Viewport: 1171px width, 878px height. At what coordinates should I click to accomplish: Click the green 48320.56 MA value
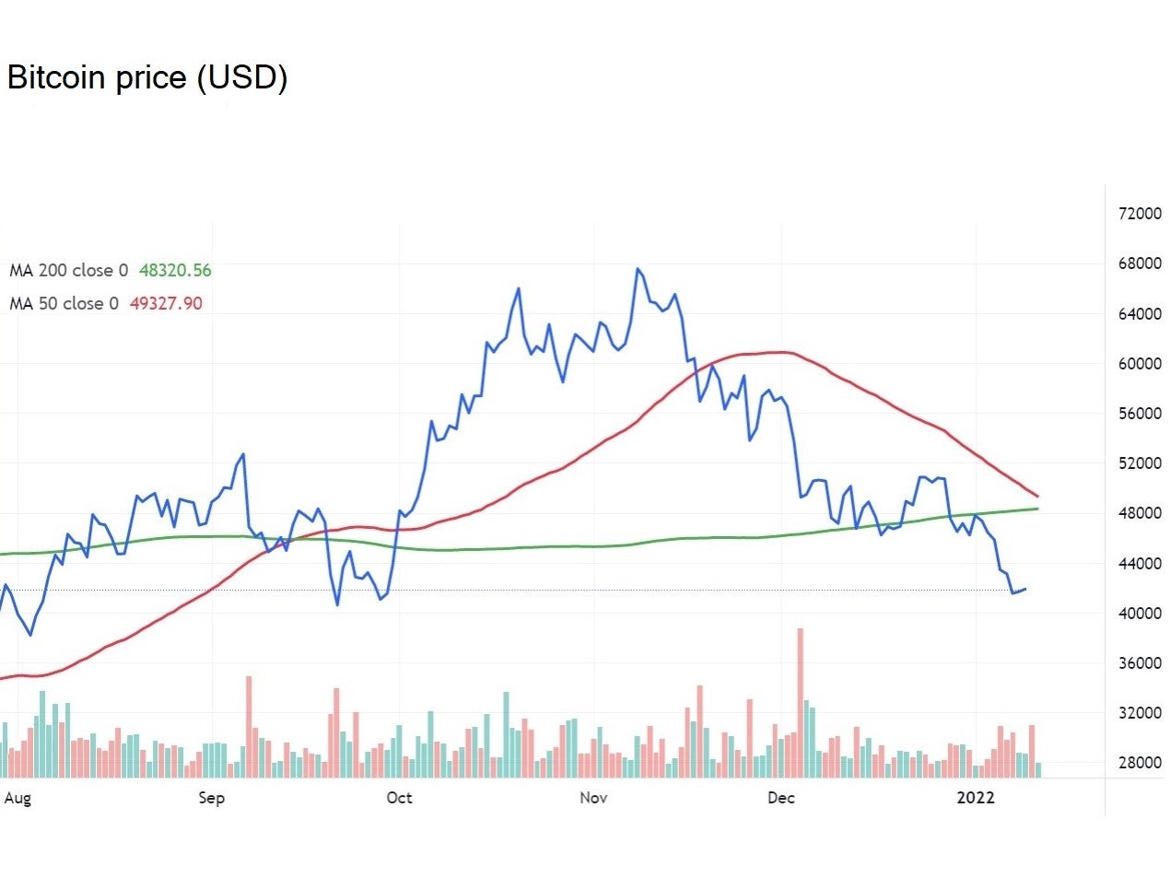tap(175, 271)
